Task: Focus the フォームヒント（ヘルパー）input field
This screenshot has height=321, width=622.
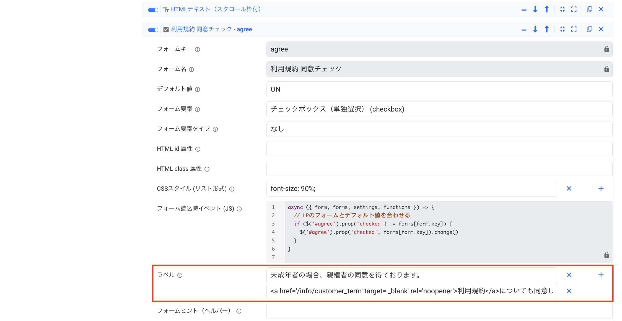Action: point(439,311)
